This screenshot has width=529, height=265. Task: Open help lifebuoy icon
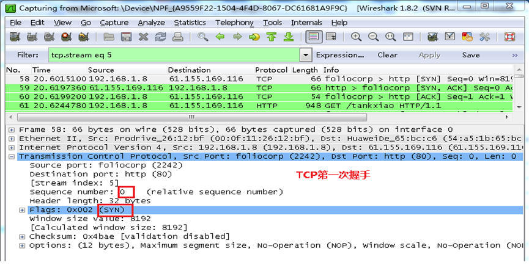tap(509, 37)
